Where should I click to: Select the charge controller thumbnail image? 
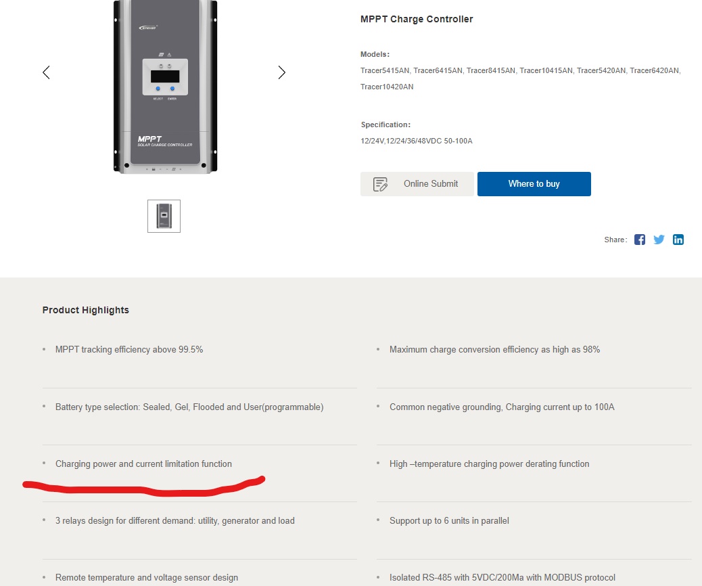point(164,216)
